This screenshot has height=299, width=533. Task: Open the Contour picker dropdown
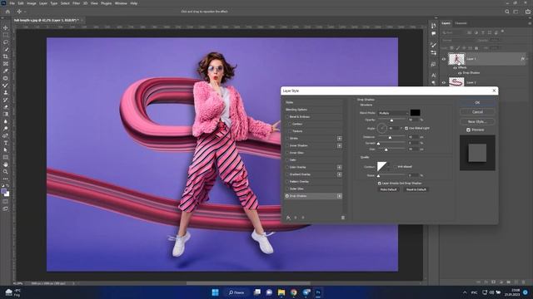click(x=388, y=166)
